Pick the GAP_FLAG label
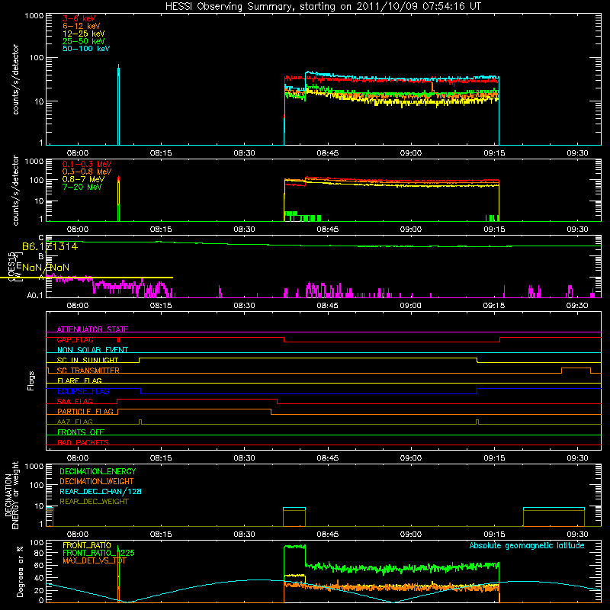Image resolution: width=610 pixels, height=610 pixels. coord(75,339)
